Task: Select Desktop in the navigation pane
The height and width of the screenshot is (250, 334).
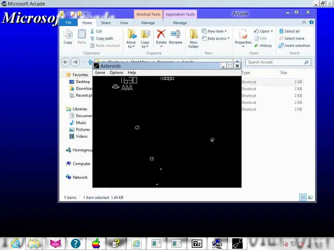Action: point(80,82)
